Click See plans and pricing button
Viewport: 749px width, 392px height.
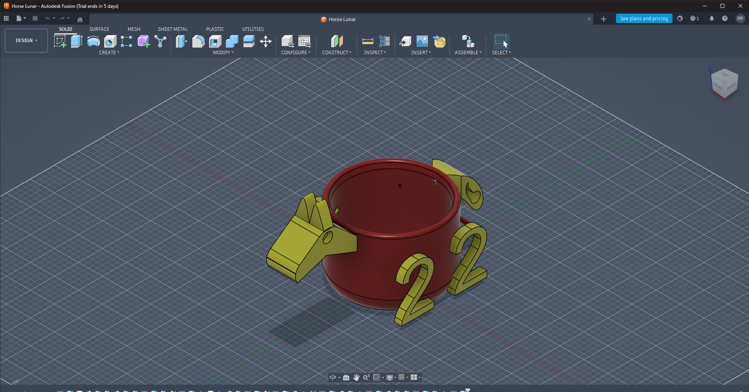644,19
